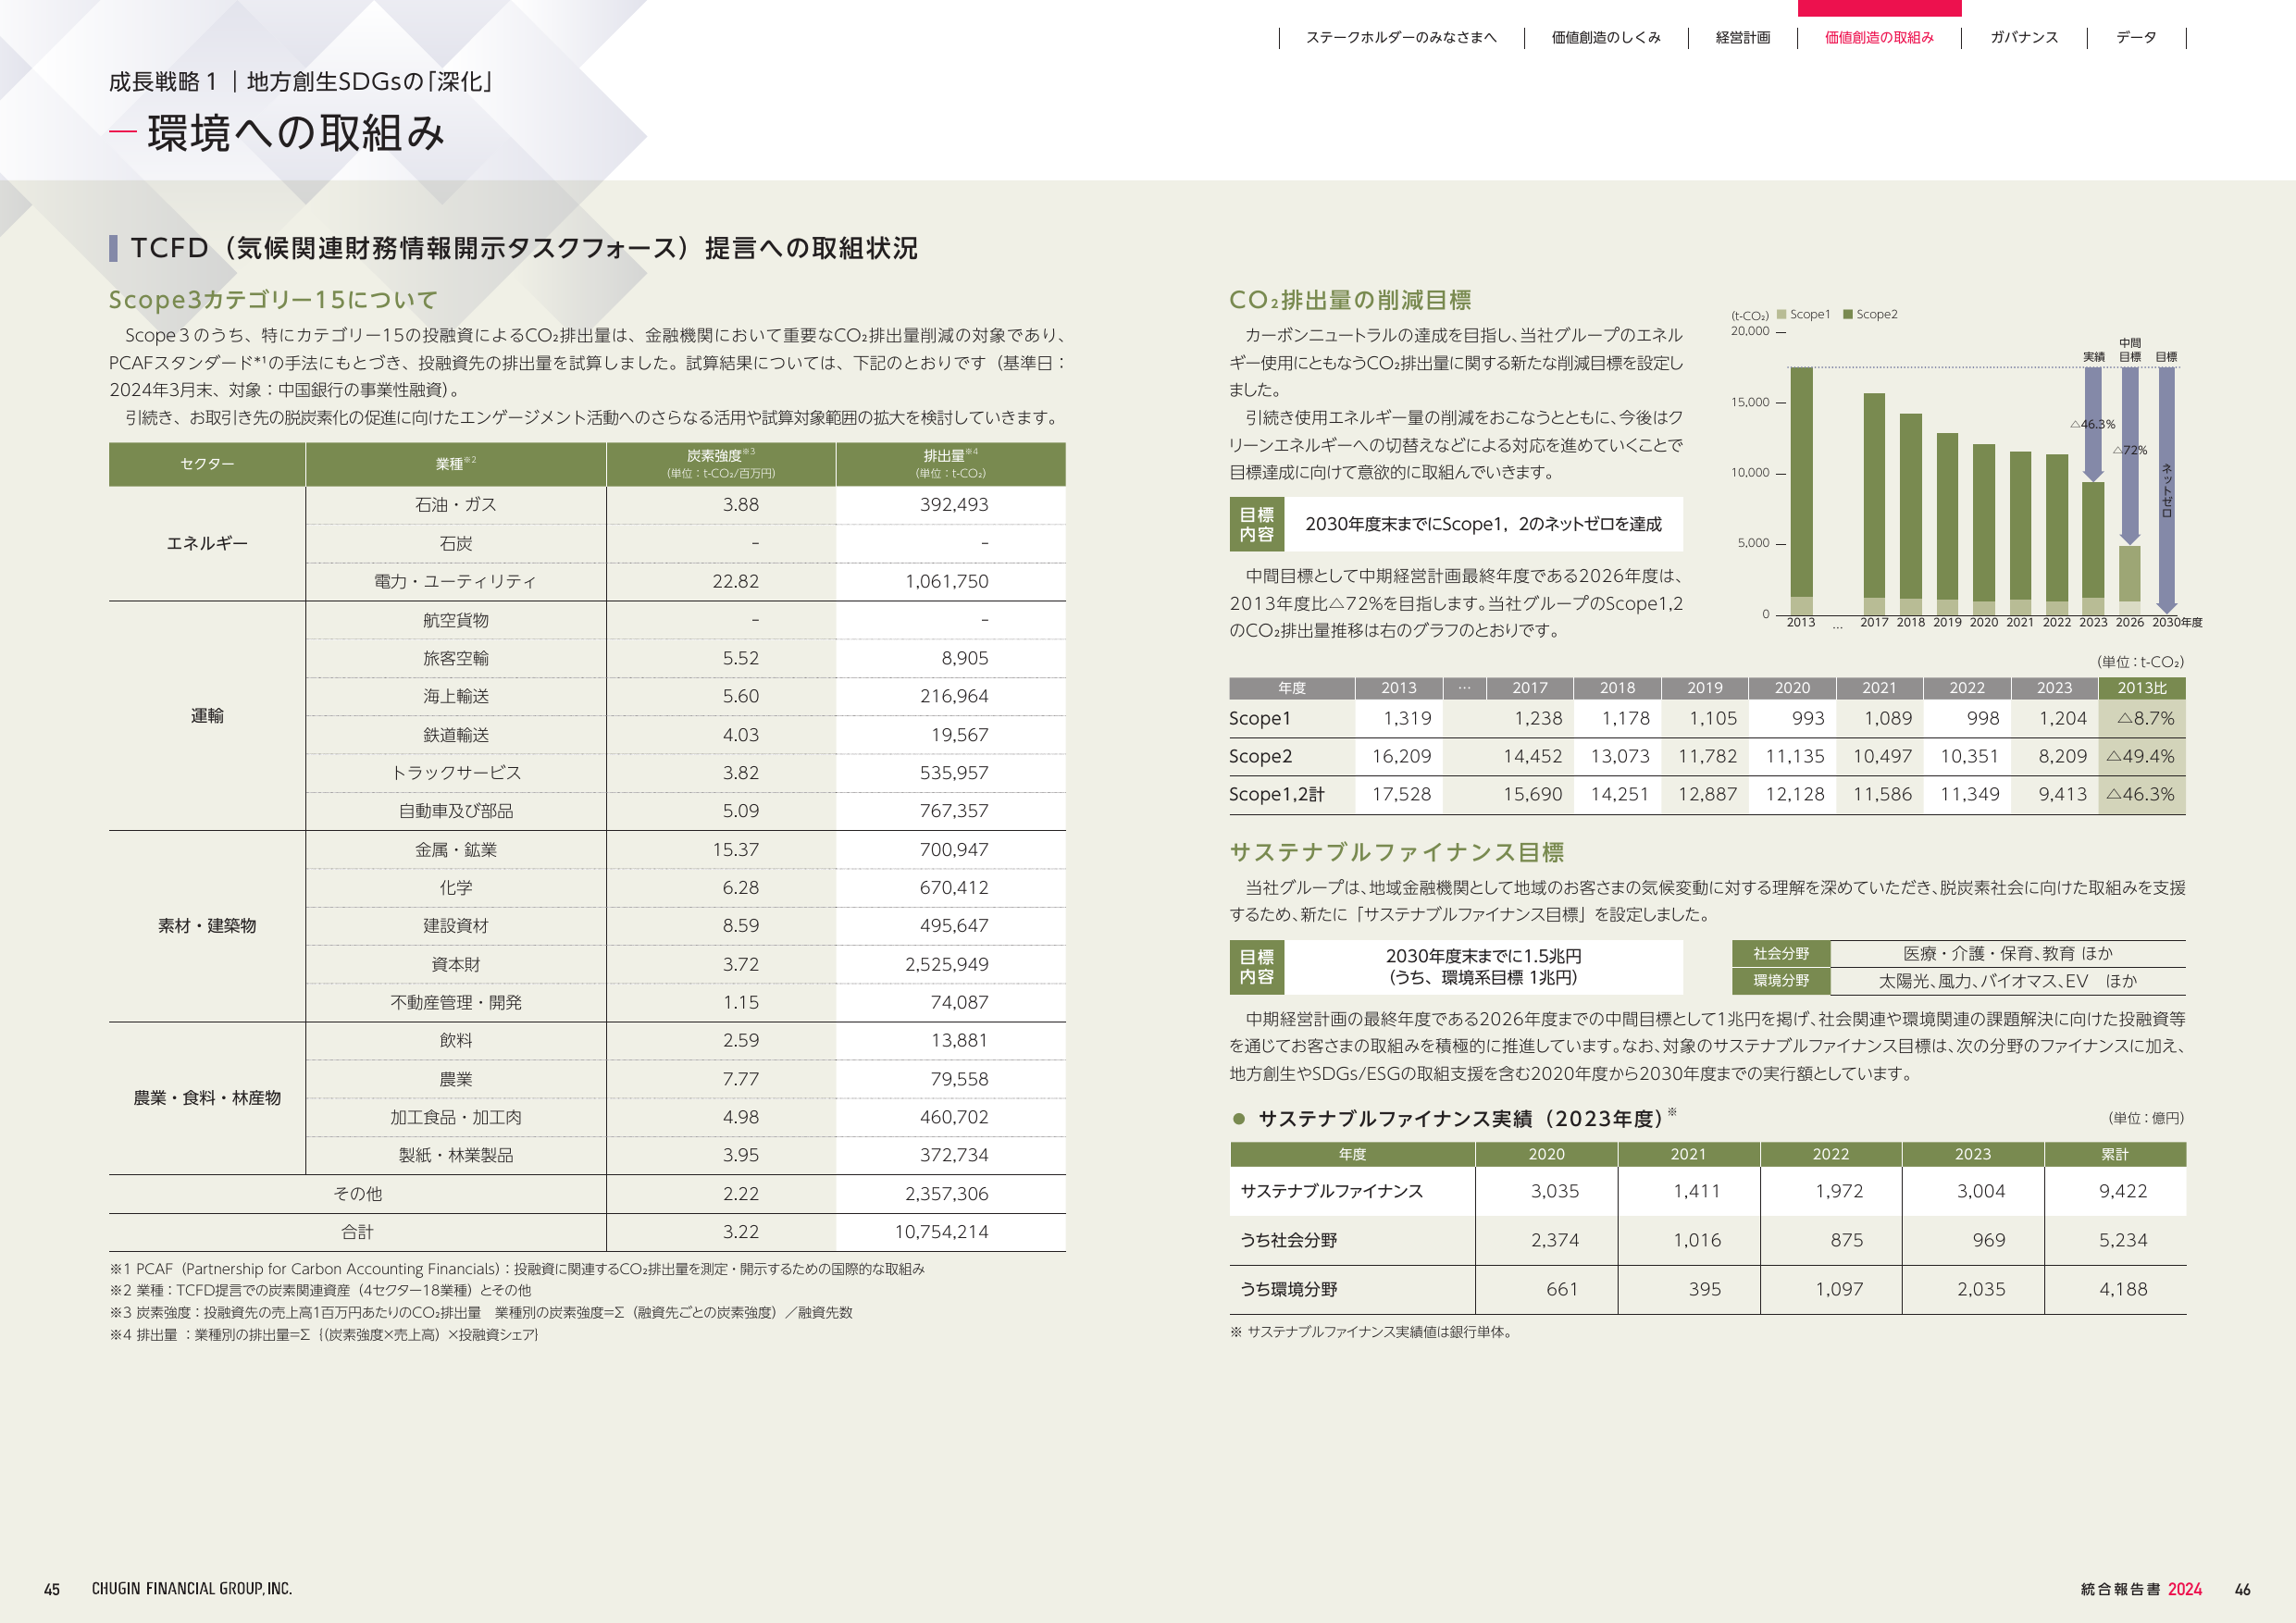Click the 資本財 emission value 2,525,949
2296x1623 pixels.
946,965
